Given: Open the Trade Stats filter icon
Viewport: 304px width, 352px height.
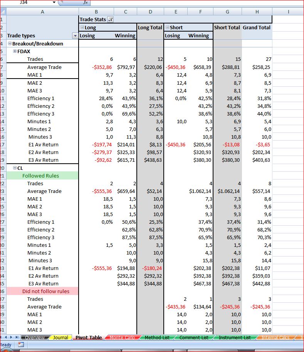Looking at the screenshot, I should (x=111, y=20).
